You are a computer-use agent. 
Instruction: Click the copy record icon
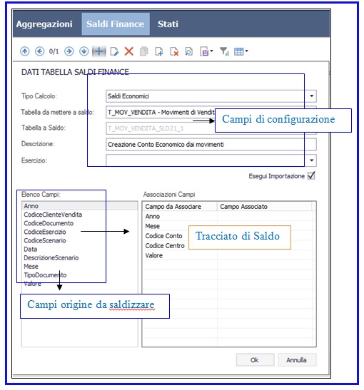click(144, 51)
